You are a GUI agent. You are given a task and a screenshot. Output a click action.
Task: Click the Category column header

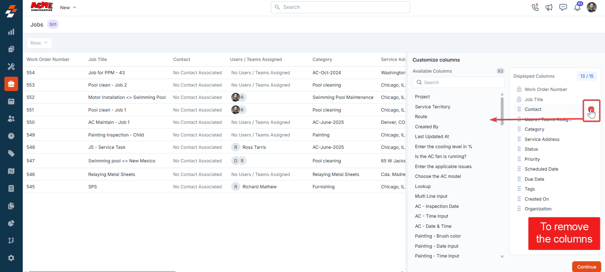pyautogui.click(x=322, y=59)
